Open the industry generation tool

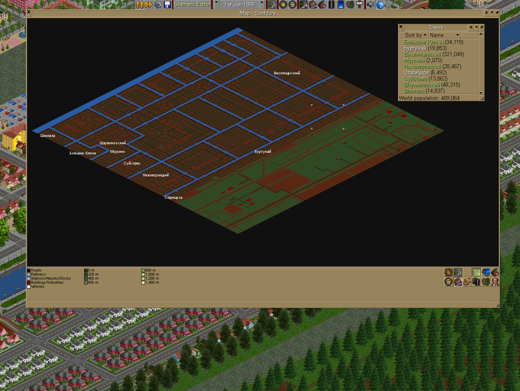322,4
